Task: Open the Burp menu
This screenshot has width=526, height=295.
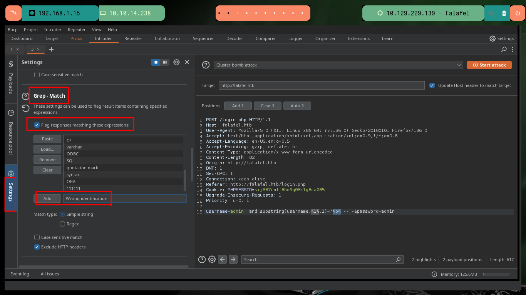Action: click(13, 30)
